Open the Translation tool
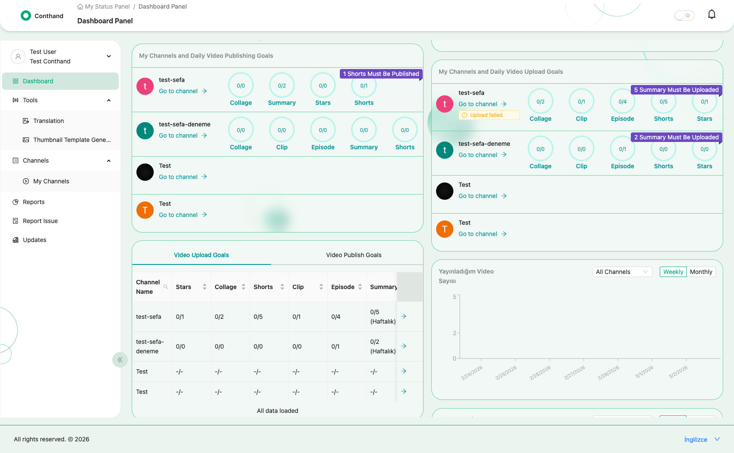The image size is (734, 453). (48, 121)
